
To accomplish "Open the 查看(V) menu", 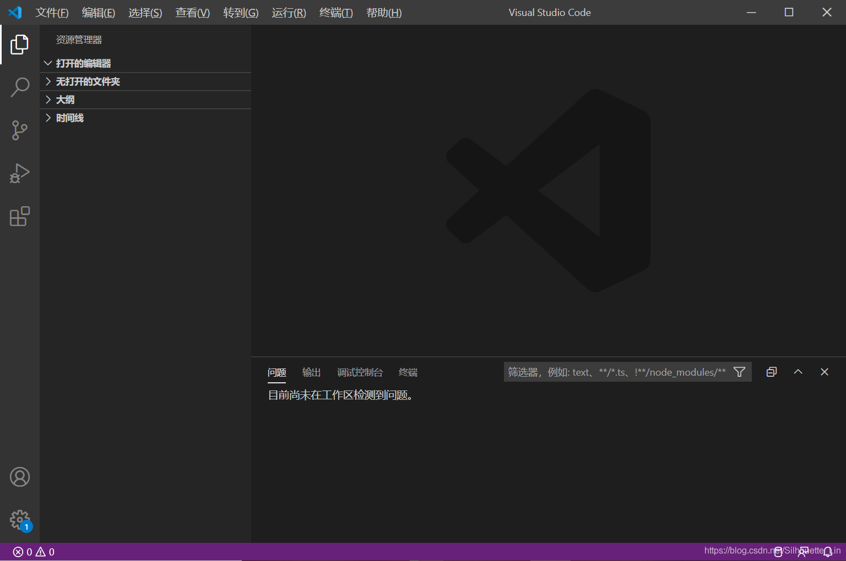I will pos(193,13).
